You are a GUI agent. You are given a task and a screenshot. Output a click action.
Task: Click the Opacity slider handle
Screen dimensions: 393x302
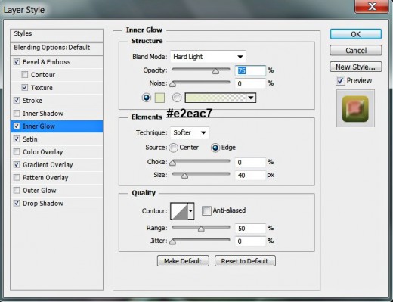click(215, 71)
